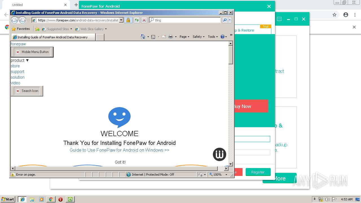
Task: Click the RSS feeds icon
Action: point(153,37)
